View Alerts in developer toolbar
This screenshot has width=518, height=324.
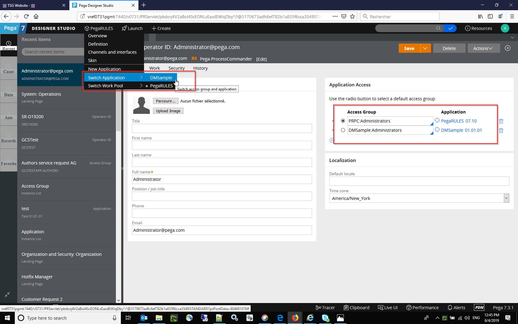pyautogui.click(x=456, y=308)
